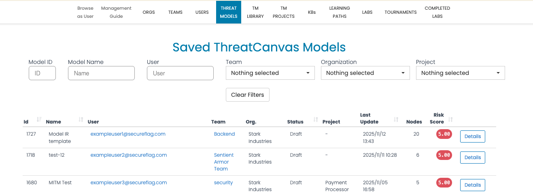Viewport: 533px width, 196px height.
Task: Switch to the TM Library tab
Action: tap(255, 12)
